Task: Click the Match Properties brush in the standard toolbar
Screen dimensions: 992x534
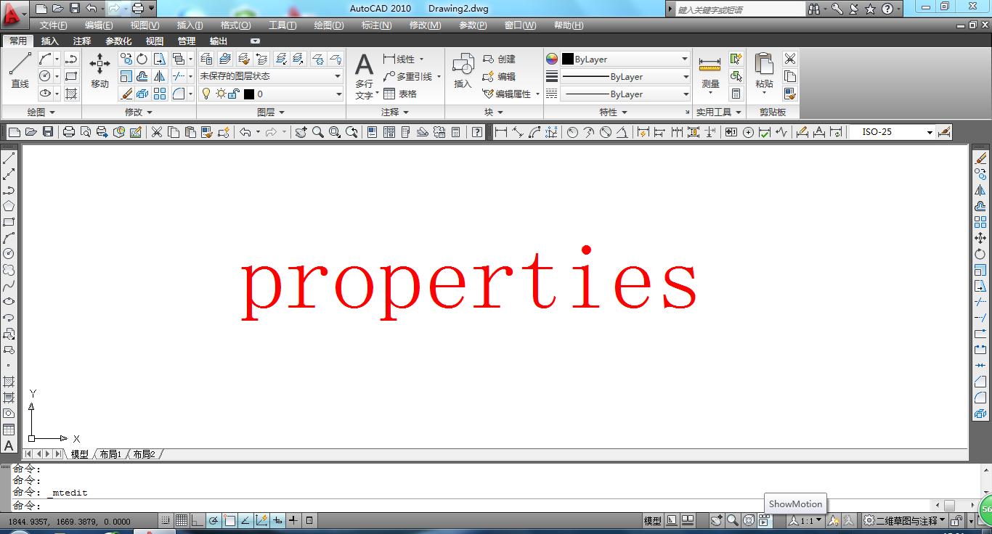Action: 207,132
